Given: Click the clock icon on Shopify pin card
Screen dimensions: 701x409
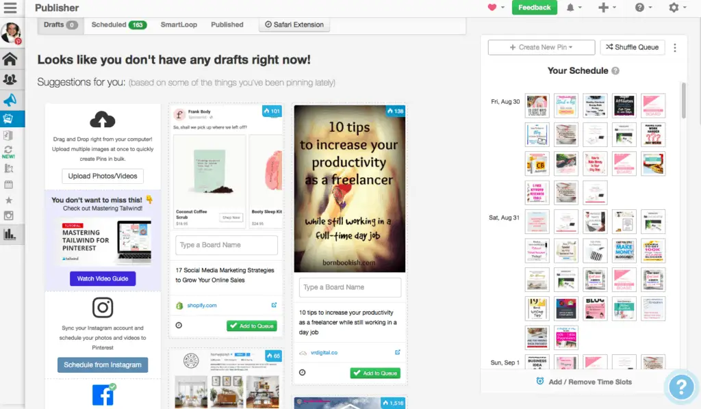Looking at the screenshot, I should tap(179, 326).
